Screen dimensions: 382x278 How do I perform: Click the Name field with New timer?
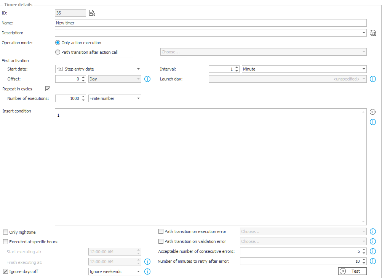coord(211,23)
